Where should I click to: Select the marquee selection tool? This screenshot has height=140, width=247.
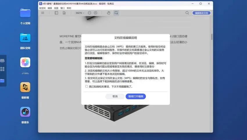point(116,13)
